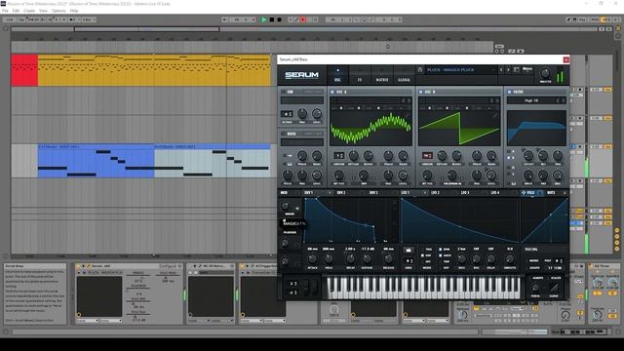The image size is (624, 351).
Task: Select previous OSC B wavetable arrow
Action: pyautogui.click(x=491, y=100)
